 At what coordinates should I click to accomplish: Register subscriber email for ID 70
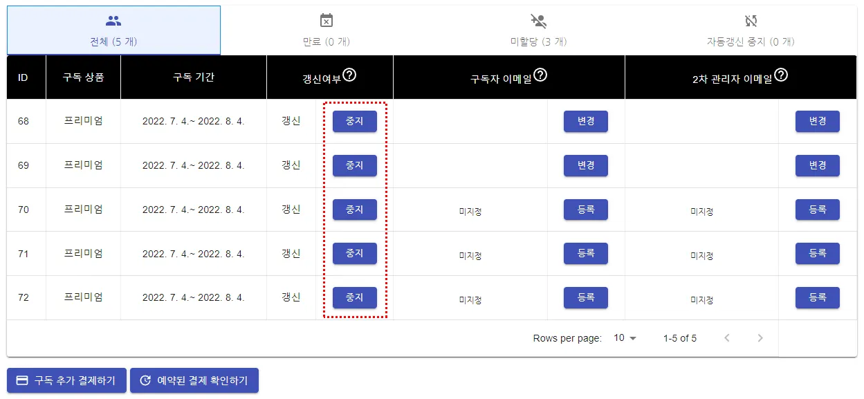click(585, 210)
